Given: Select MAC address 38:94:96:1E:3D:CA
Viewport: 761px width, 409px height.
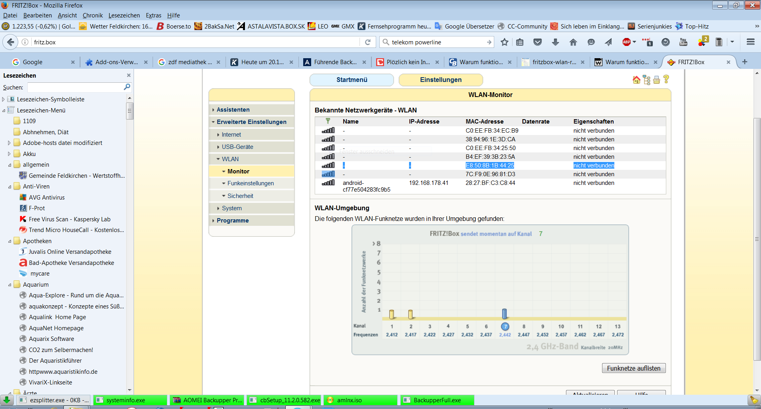Looking at the screenshot, I should pos(490,139).
